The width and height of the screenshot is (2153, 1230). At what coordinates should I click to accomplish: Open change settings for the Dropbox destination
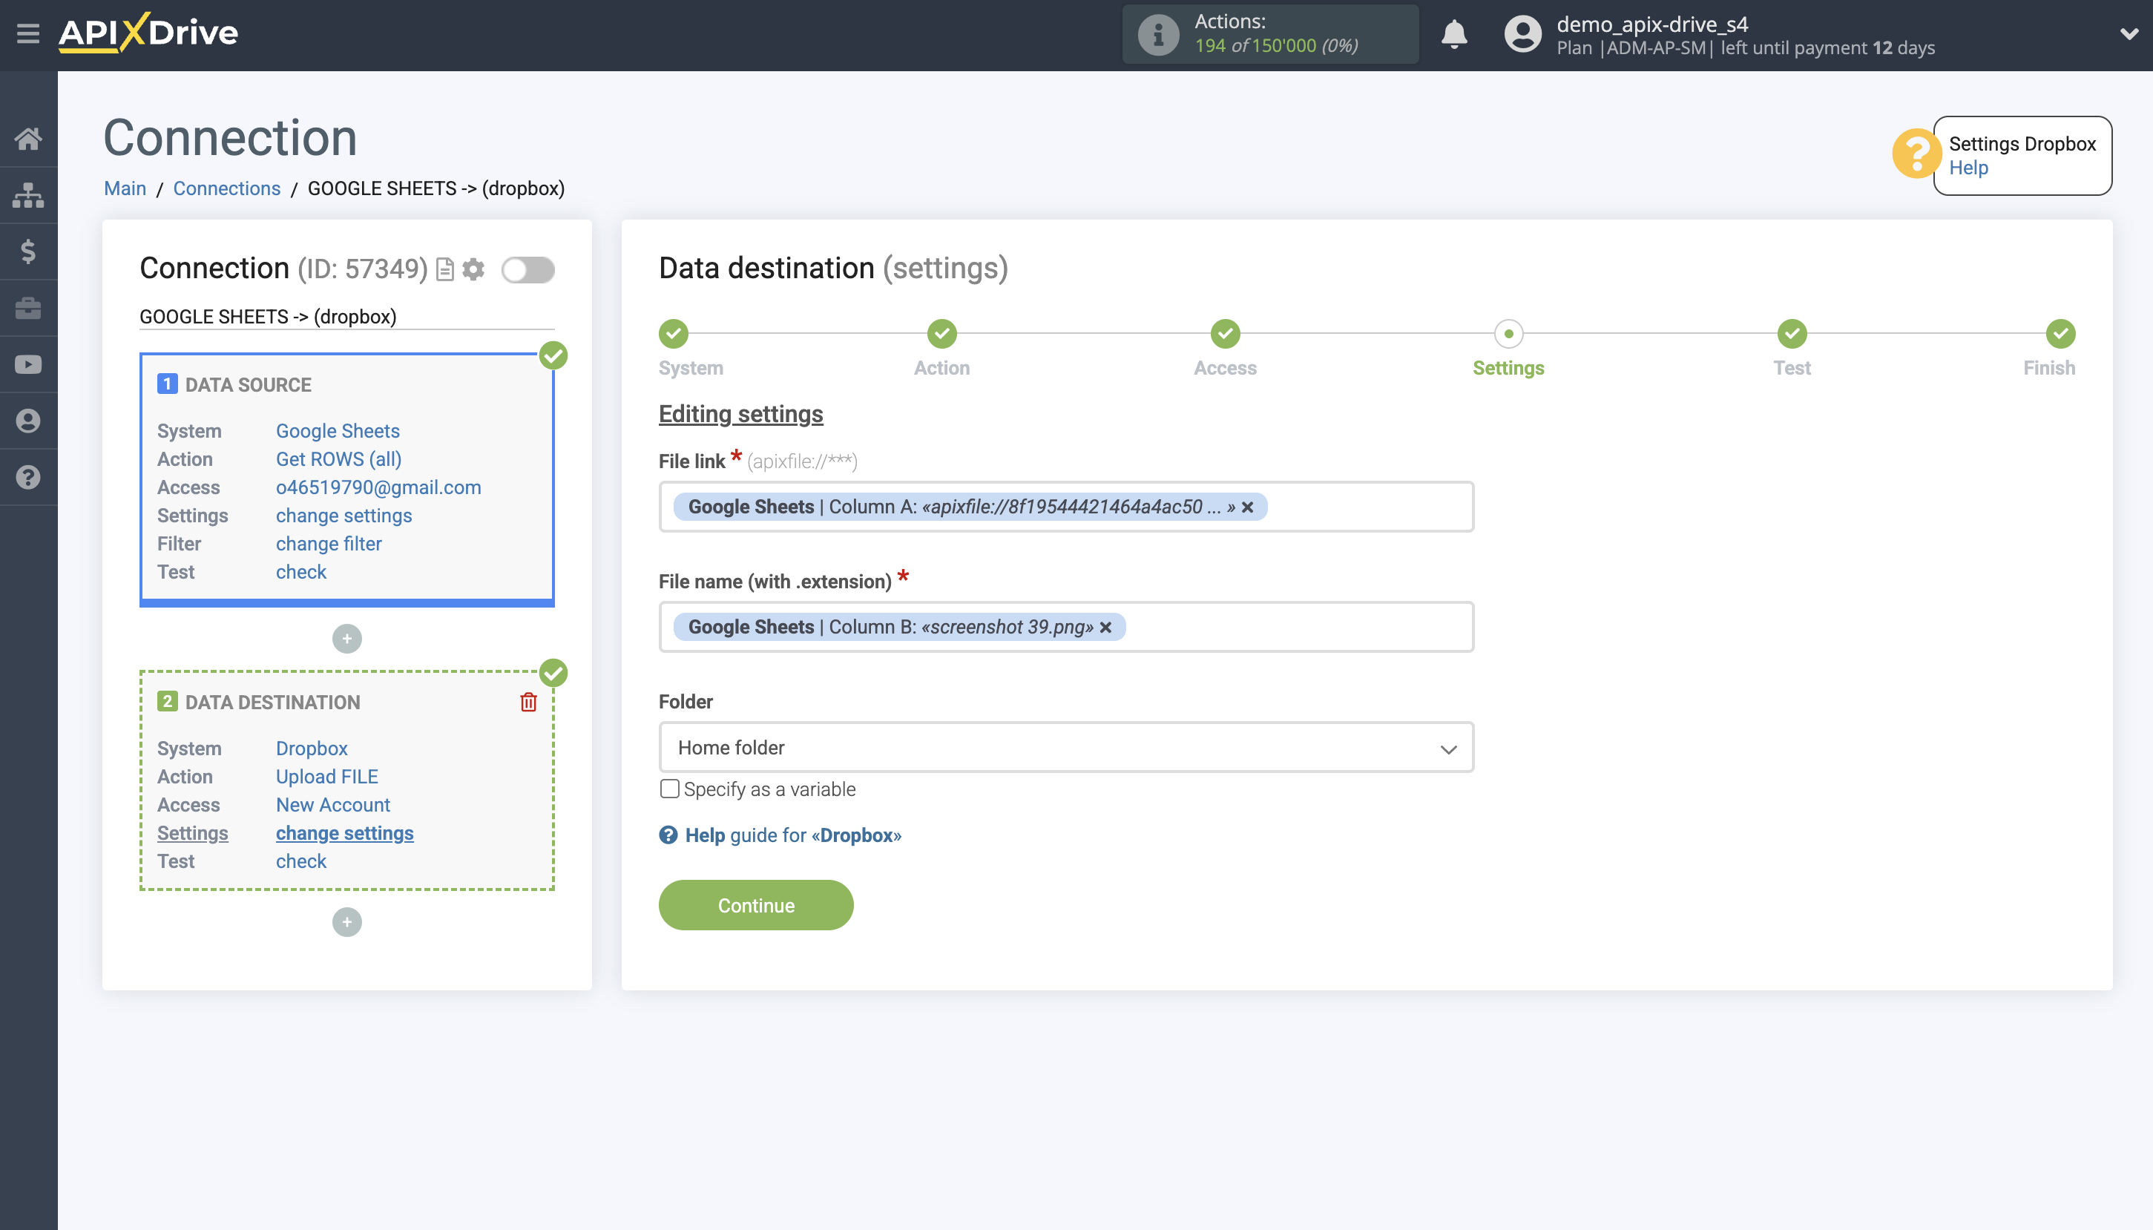click(345, 833)
